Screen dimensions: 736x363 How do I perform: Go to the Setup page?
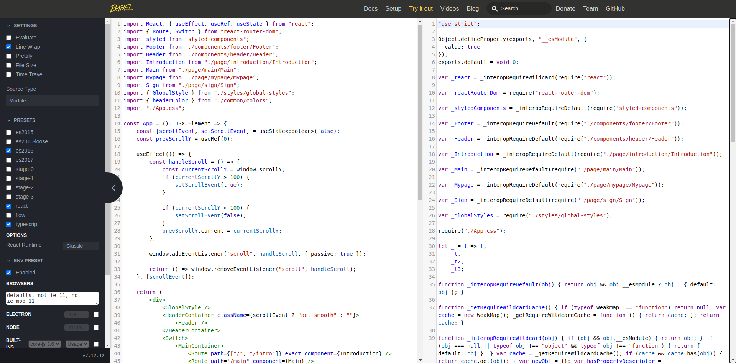393,8
